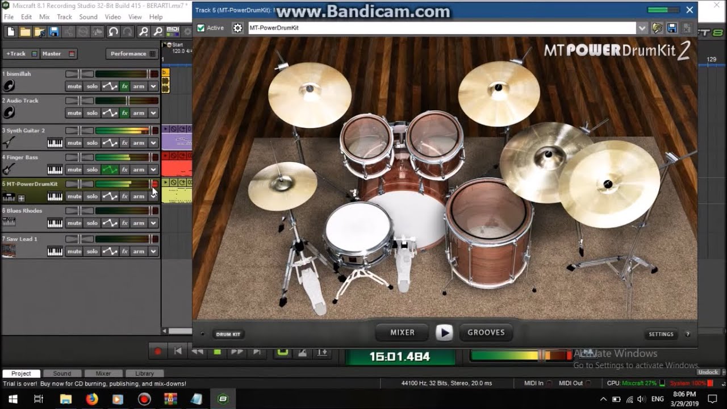Open the View menu

pos(135,17)
